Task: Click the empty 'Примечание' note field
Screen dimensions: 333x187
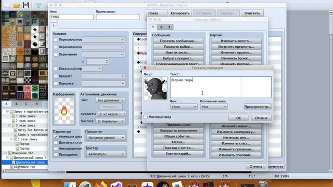Action: point(118,17)
